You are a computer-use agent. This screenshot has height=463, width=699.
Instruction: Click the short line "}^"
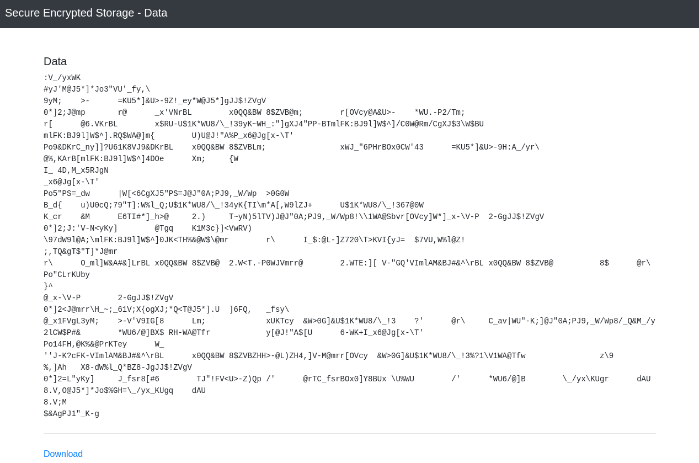point(49,286)
